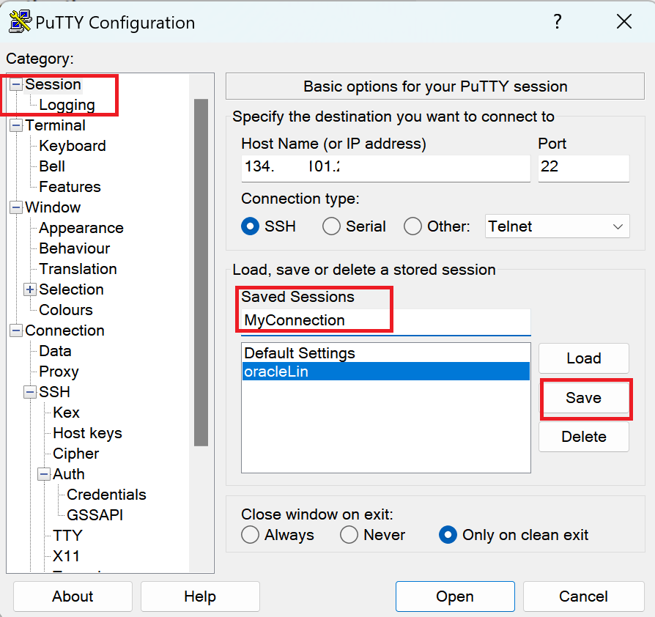This screenshot has width=655, height=617.
Task: Select oracleLin in the sessions list
Action: [x=385, y=372]
